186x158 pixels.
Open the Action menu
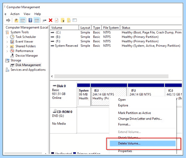tap(15, 14)
